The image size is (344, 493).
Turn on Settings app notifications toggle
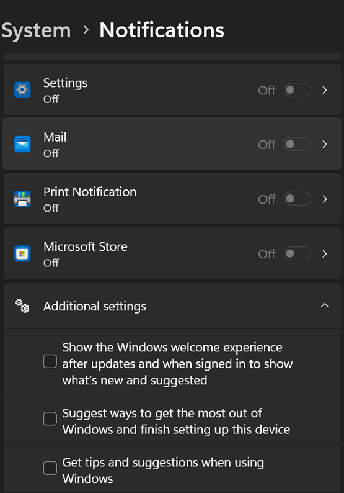pyautogui.click(x=298, y=90)
